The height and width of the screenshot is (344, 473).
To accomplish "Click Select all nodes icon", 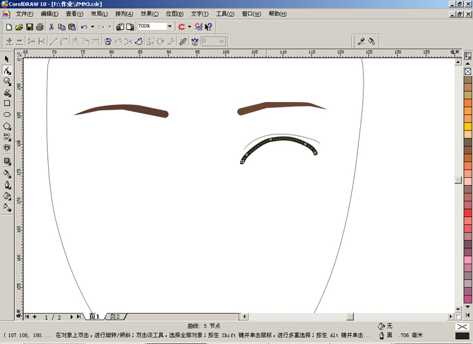I will click(195, 41).
